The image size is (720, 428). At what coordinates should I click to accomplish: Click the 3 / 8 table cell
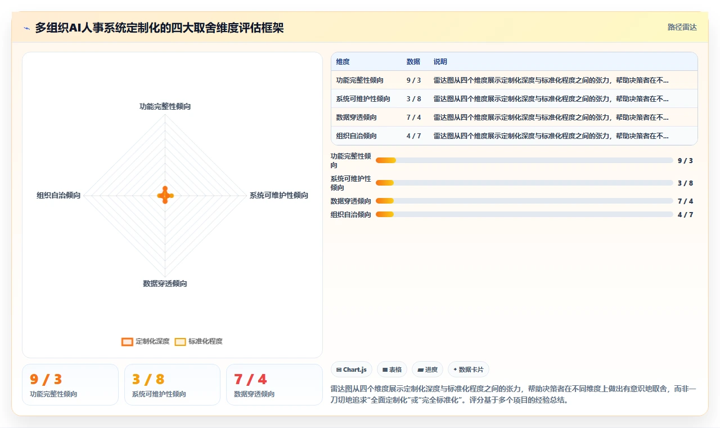[413, 99]
